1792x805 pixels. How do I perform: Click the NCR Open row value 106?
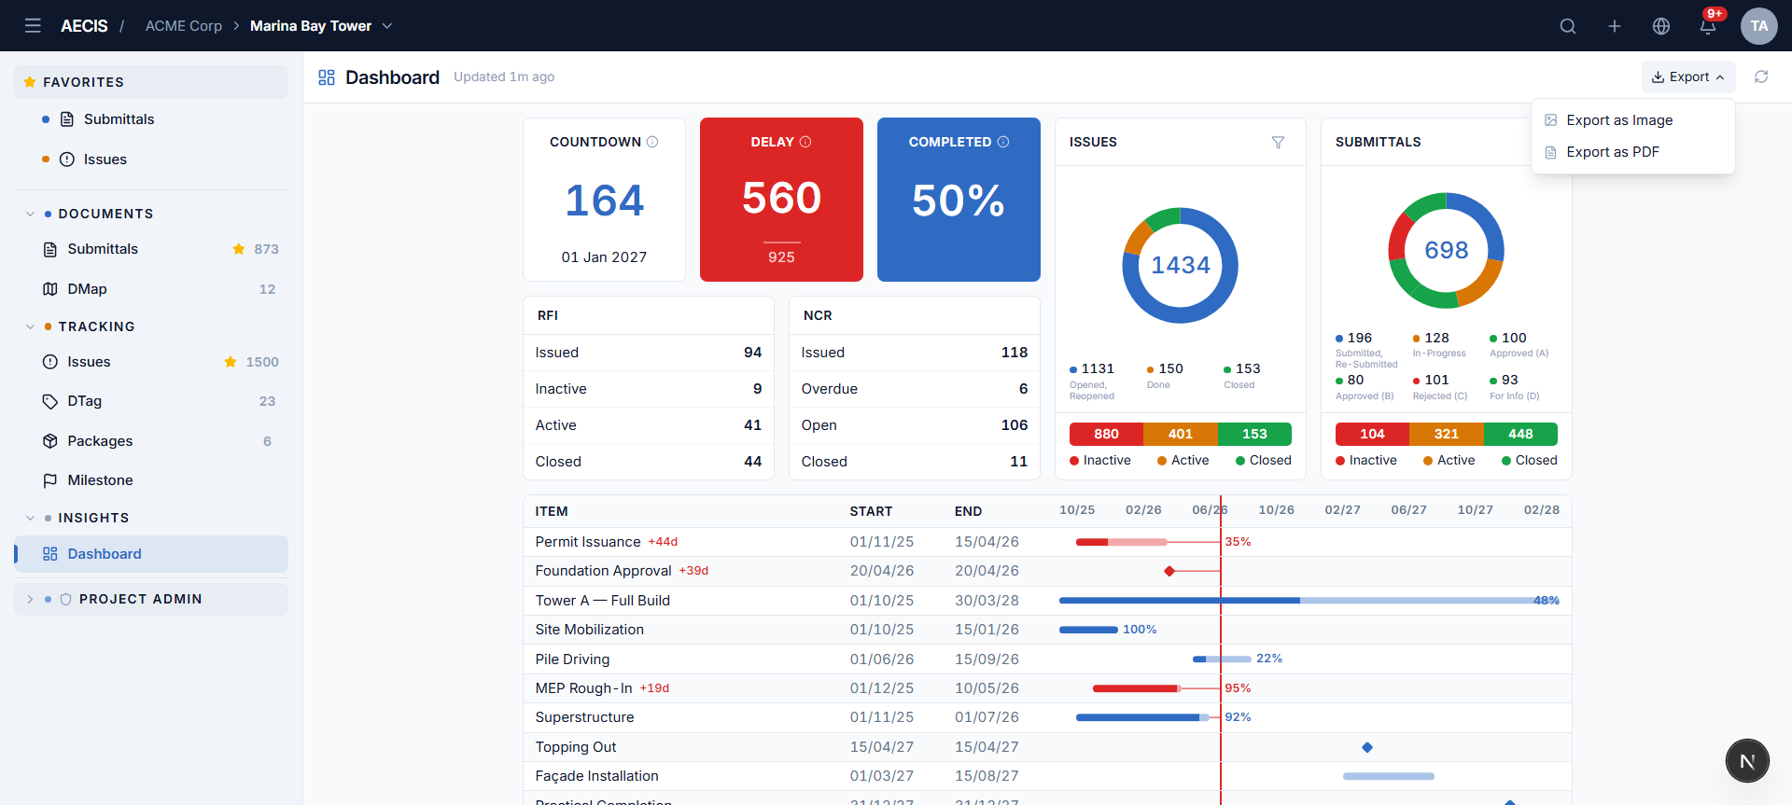point(1015,425)
